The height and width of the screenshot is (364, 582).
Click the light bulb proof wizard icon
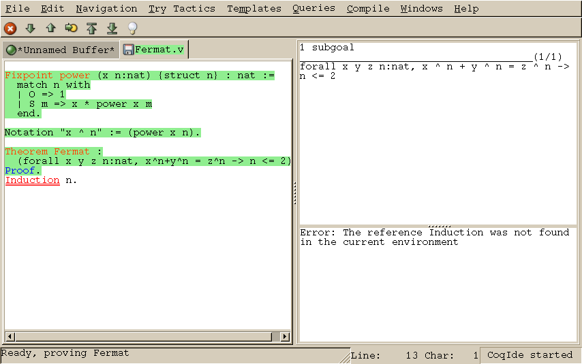[x=132, y=28]
